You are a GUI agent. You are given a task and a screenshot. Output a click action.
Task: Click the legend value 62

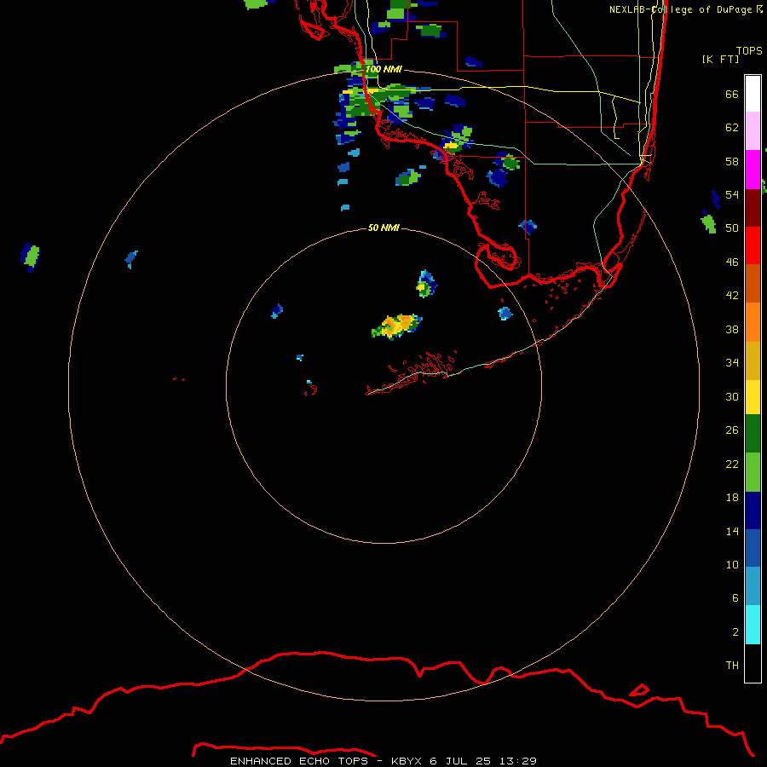pos(732,128)
